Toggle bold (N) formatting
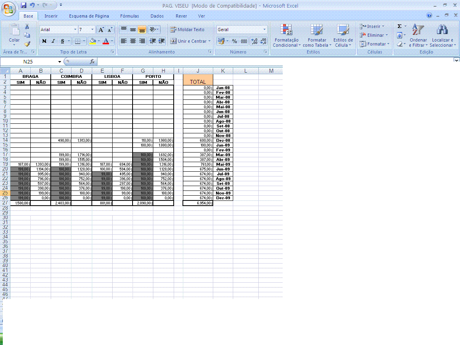Screen dimensions: 460x345 [x=44, y=41]
